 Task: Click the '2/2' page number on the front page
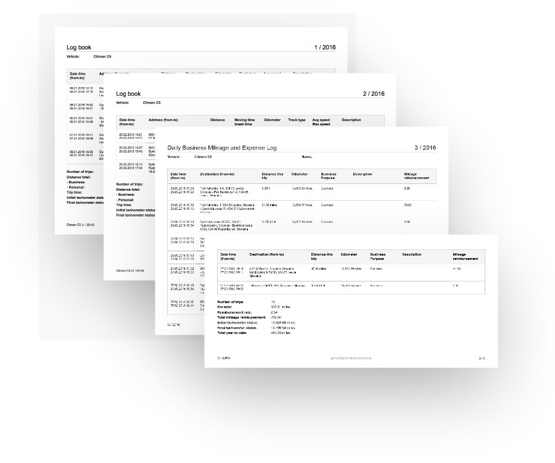pyautogui.click(x=482, y=358)
